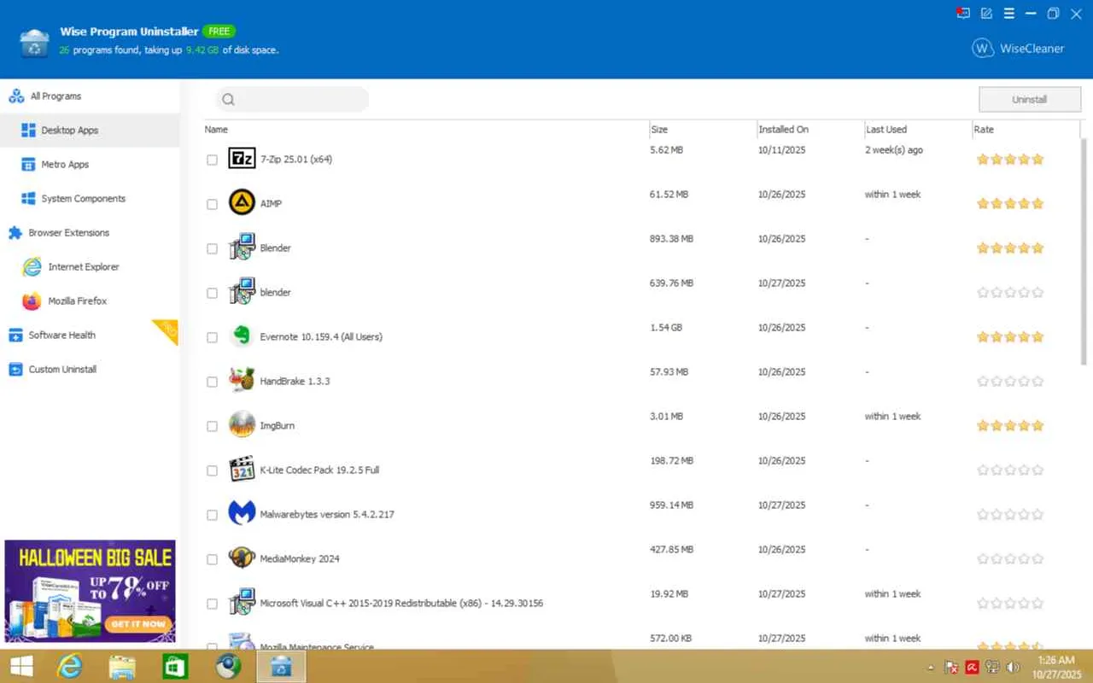Click the program list vertical scrollbar
The width and height of the screenshot is (1093, 683).
click(1085, 252)
